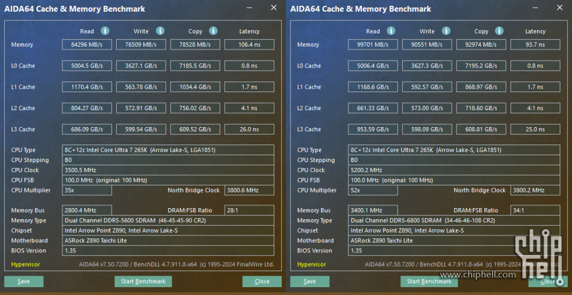
Task: Click North Bridge Clock 3800.2 MHz value
Action: pyautogui.click(x=535, y=190)
